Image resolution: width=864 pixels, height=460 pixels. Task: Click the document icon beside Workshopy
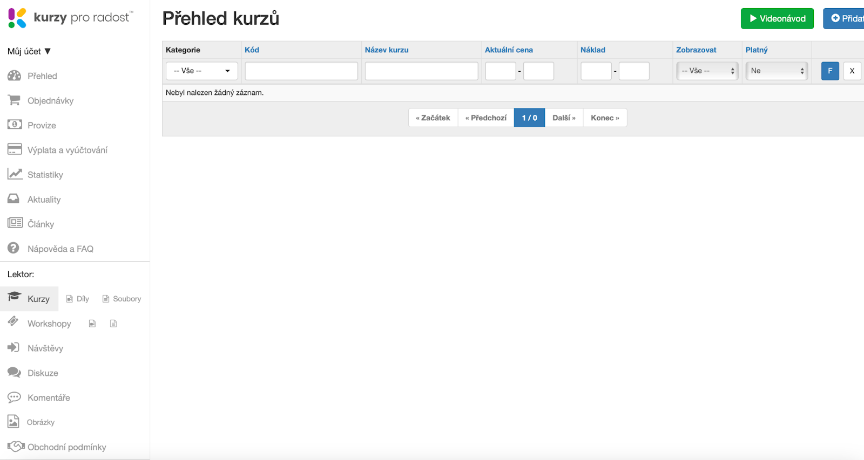coord(113,324)
